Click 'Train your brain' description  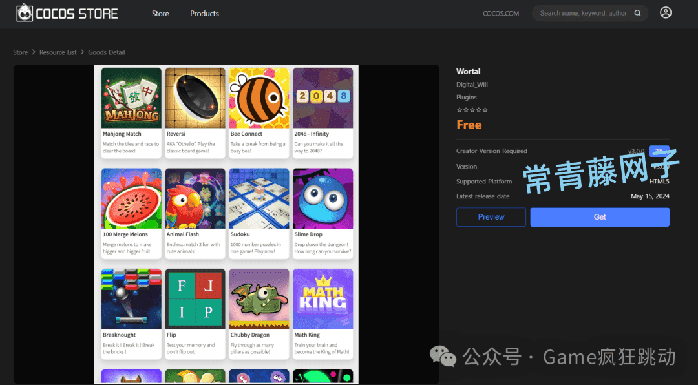[x=321, y=349]
